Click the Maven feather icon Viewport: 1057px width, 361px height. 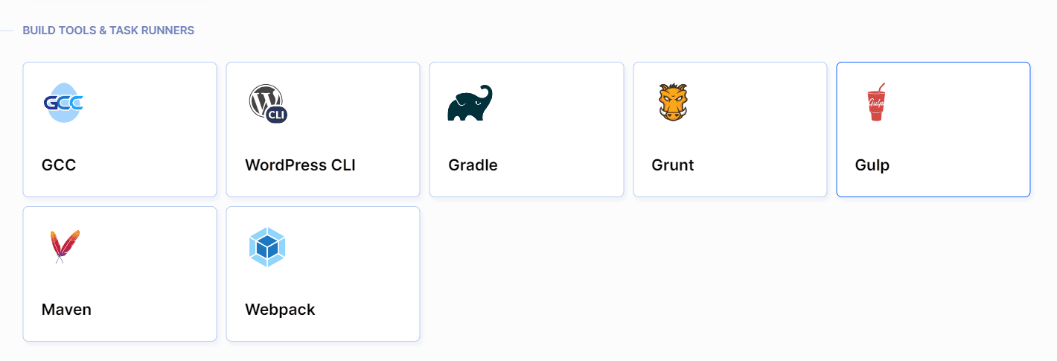65,246
